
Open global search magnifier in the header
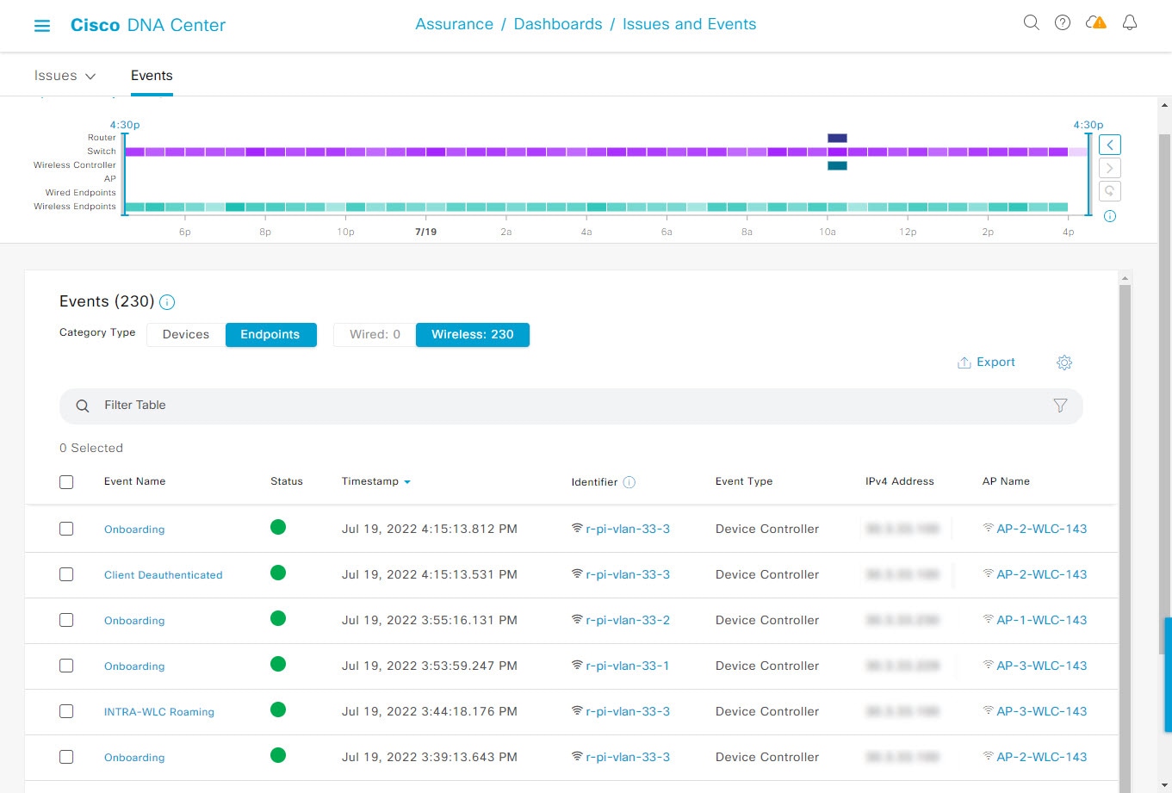point(1031,22)
